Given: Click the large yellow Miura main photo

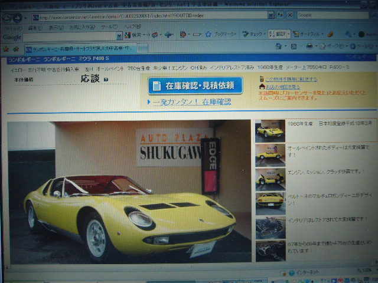Looking at the screenshot, I should [x=129, y=191].
